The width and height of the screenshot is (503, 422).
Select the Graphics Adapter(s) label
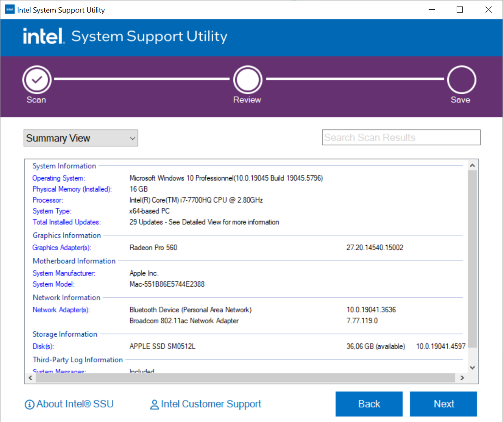click(62, 248)
